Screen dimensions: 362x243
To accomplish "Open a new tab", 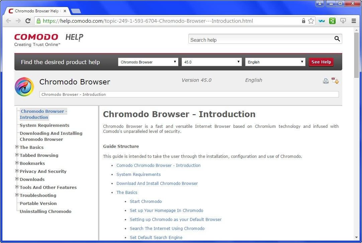I will point(76,11).
